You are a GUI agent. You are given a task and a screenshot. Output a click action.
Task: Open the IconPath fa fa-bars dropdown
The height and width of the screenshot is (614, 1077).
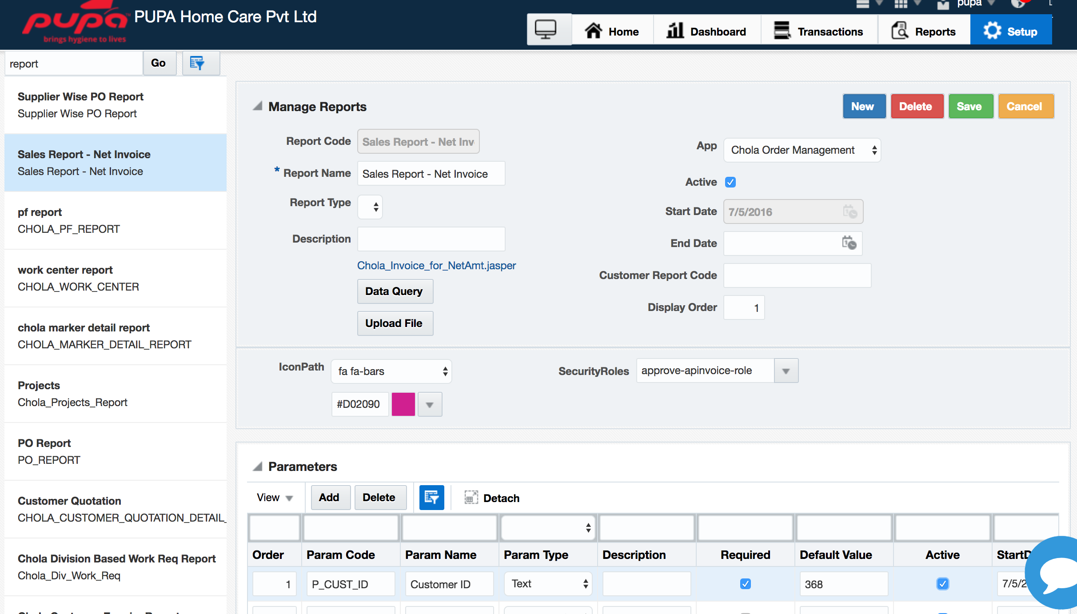[391, 371]
